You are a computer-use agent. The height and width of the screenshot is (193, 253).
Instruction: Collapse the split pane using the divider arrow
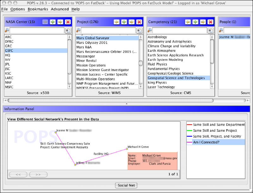point(126,104)
